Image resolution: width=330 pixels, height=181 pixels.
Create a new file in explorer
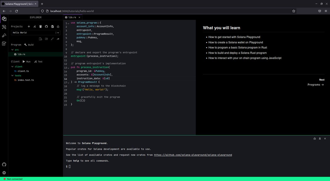[40, 39]
